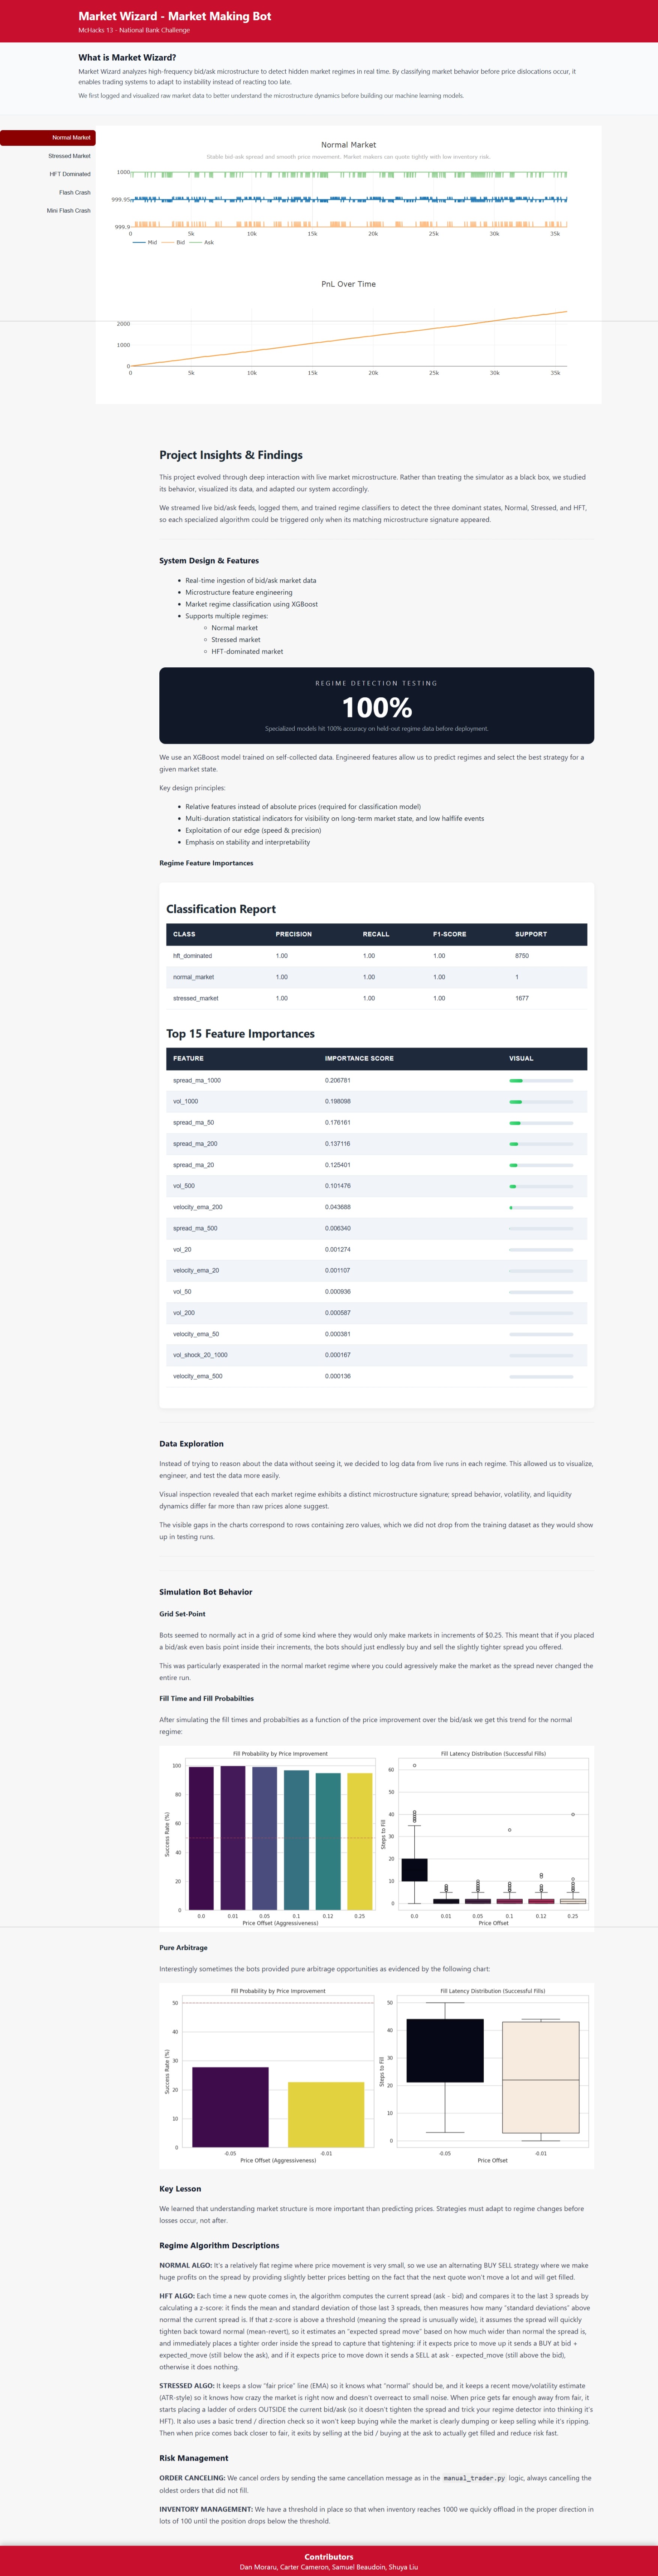Click the Classification Report heading
The image size is (658, 2576).
point(221,909)
